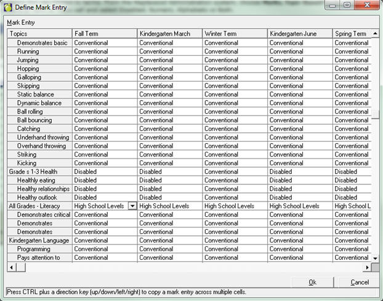Click the Cancel button
The height and width of the screenshot is (301, 383).
pos(359,282)
